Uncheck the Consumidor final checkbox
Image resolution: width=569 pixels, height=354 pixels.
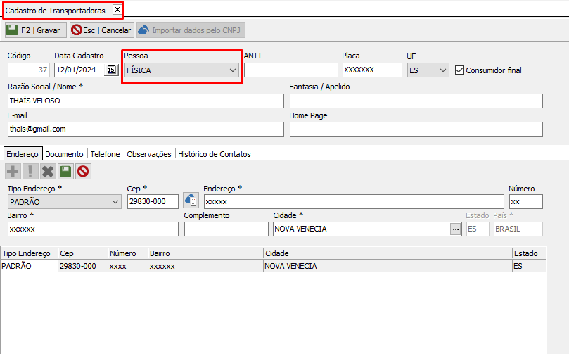(461, 70)
